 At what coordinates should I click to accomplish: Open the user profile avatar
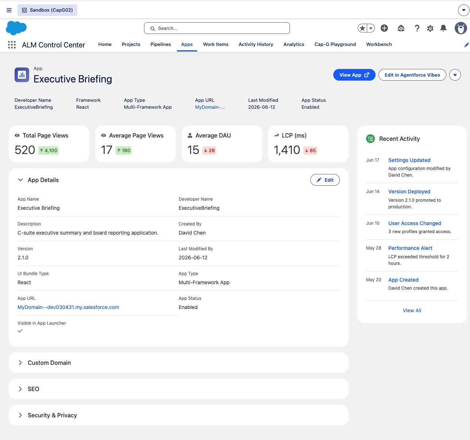click(x=461, y=28)
